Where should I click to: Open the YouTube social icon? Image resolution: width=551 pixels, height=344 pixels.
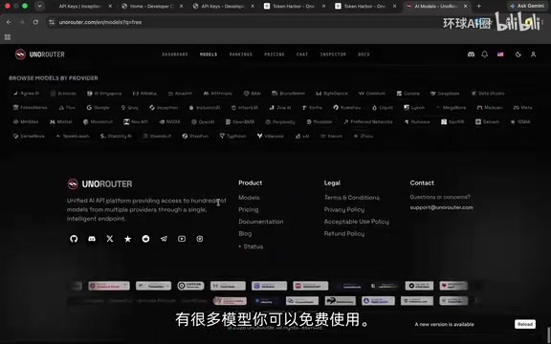(182, 239)
